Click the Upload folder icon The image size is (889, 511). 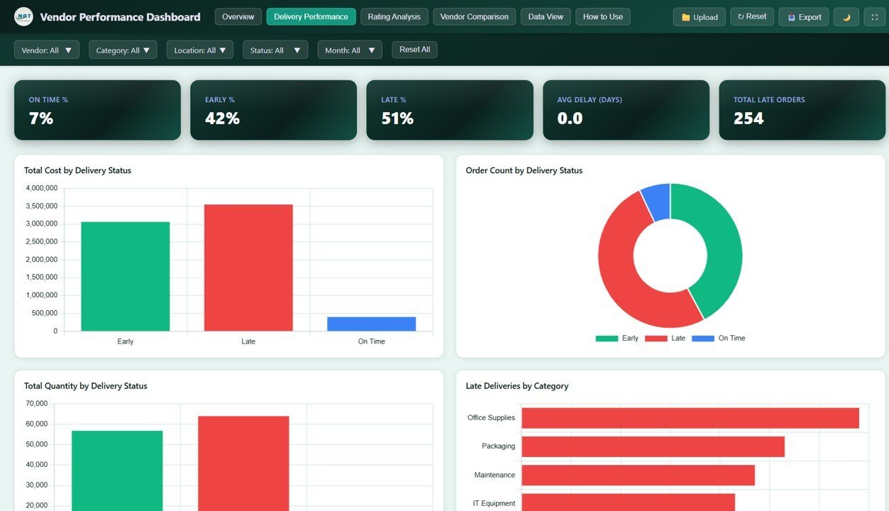pyautogui.click(x=687, y=16)
